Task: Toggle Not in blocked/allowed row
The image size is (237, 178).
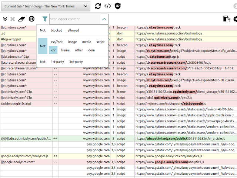Action: pos(43,30)
